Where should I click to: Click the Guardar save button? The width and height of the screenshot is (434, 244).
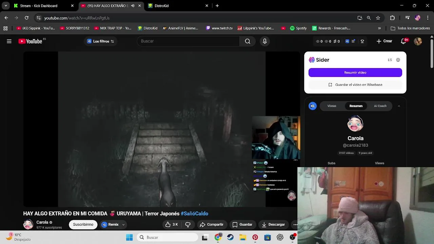tap(242, 224)
